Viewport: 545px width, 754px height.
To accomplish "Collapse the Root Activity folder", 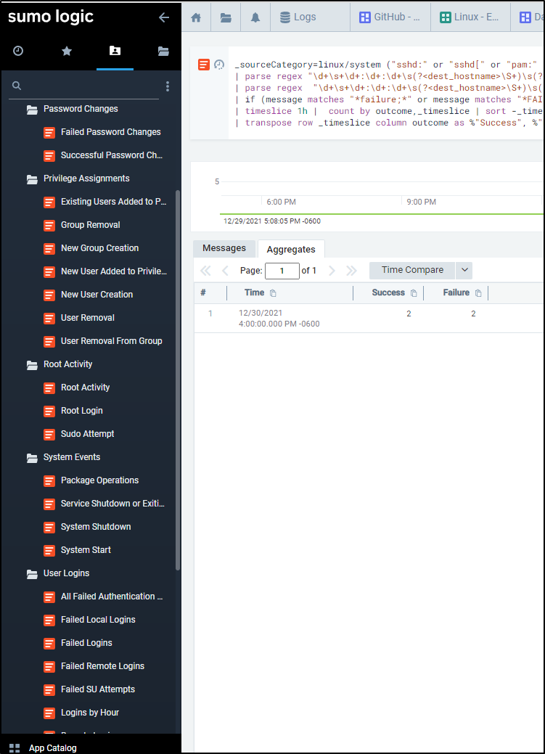I will click(32, 365).
